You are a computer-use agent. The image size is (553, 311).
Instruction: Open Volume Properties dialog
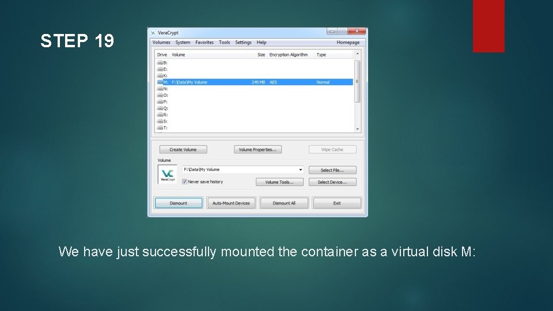tap(257, 150)
